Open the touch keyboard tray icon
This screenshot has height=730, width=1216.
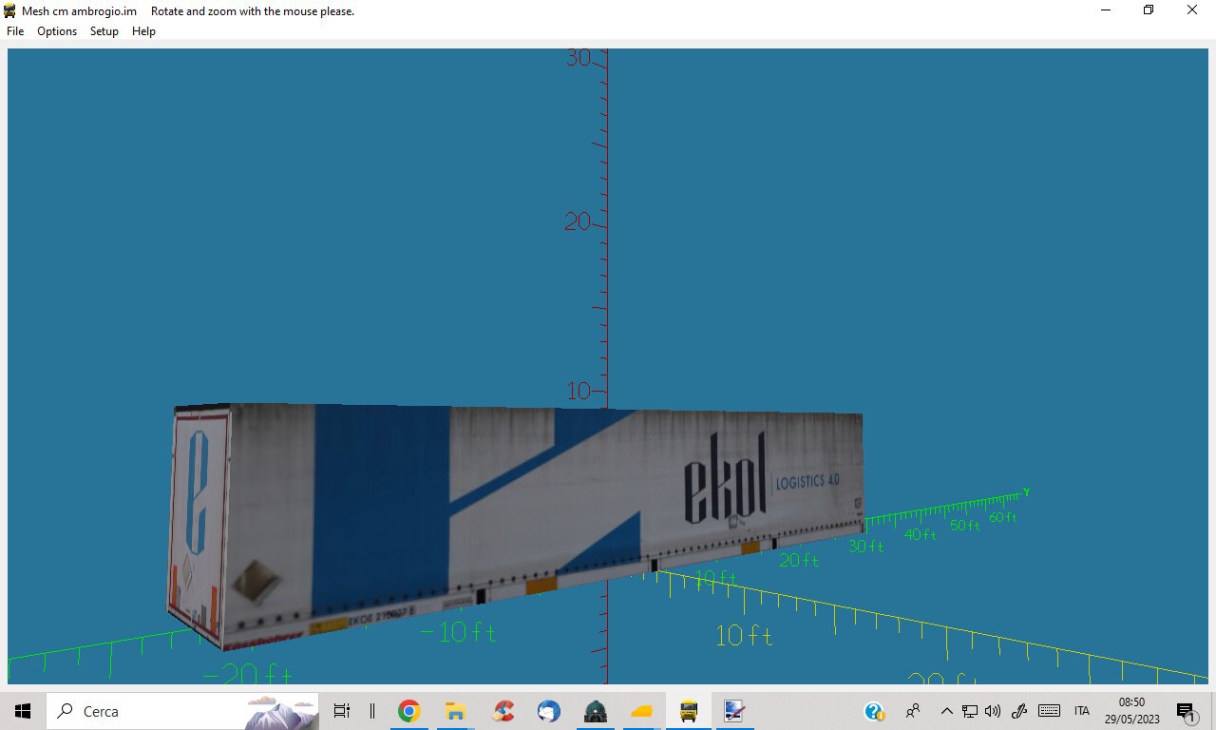[x=1050, y=711]
